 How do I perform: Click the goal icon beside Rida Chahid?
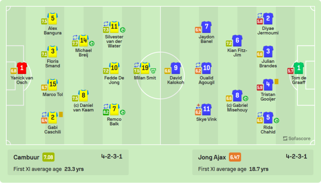(276, 120)
